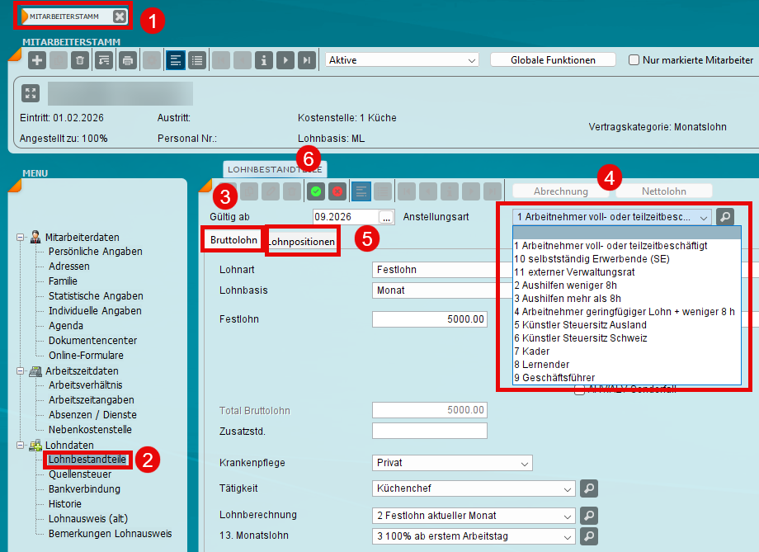Go to the next employee record
This screenshot has width=759, height=552.
(x=285, y=60)
